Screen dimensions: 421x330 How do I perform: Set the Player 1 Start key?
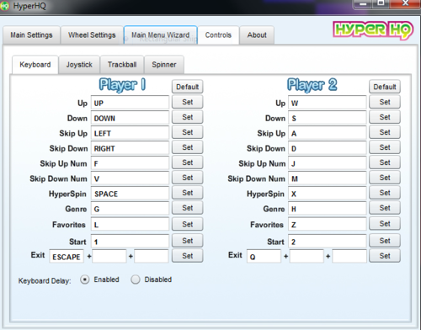(x=187, y=241)
